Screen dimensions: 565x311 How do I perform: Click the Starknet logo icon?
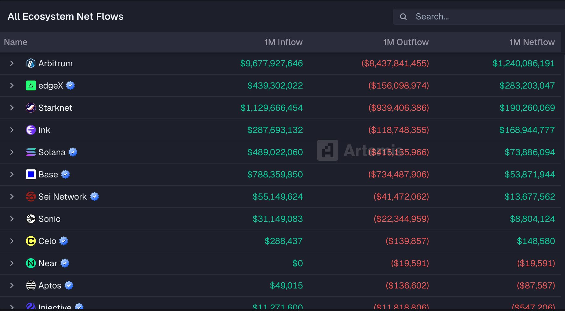coord(31,108)
